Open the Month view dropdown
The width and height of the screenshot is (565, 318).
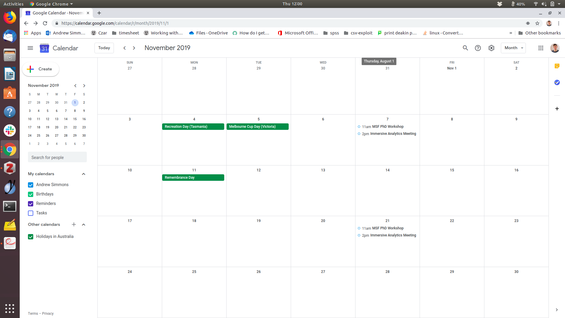[x=513, y=48]
